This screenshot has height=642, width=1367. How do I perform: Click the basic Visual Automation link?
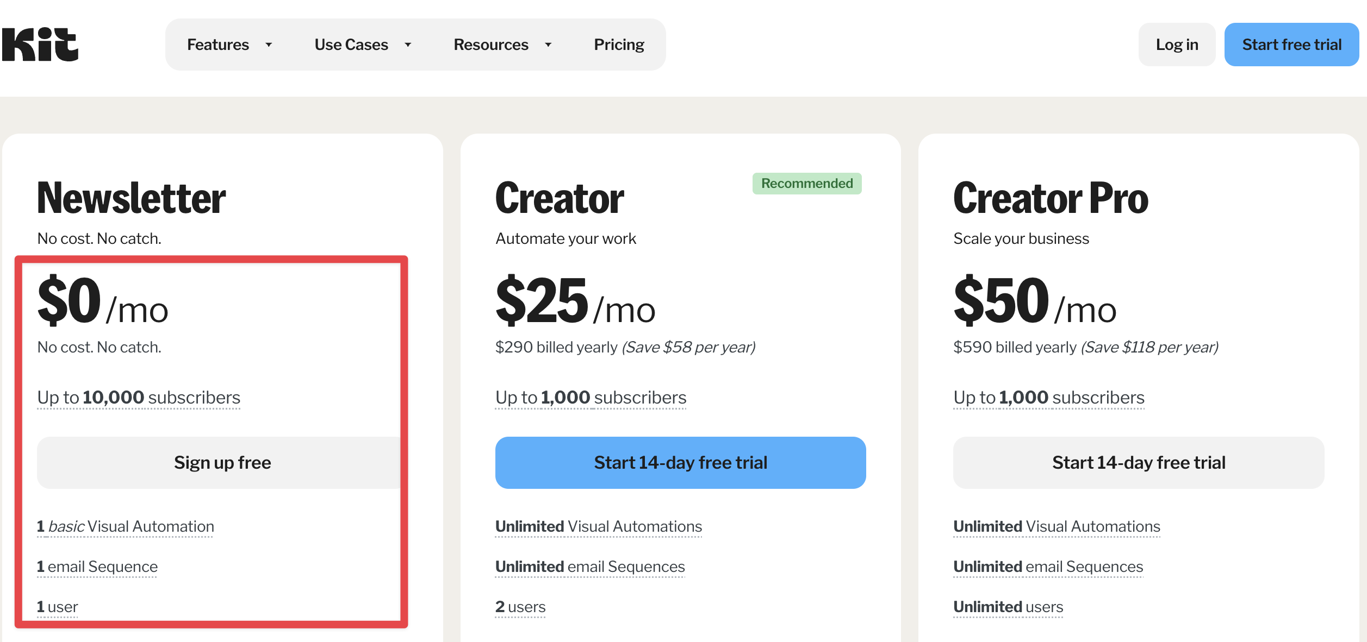click(x=125, y=526)
